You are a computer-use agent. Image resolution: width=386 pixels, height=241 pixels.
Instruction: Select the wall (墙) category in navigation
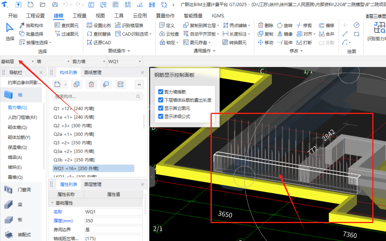click(x=21, y=95)
